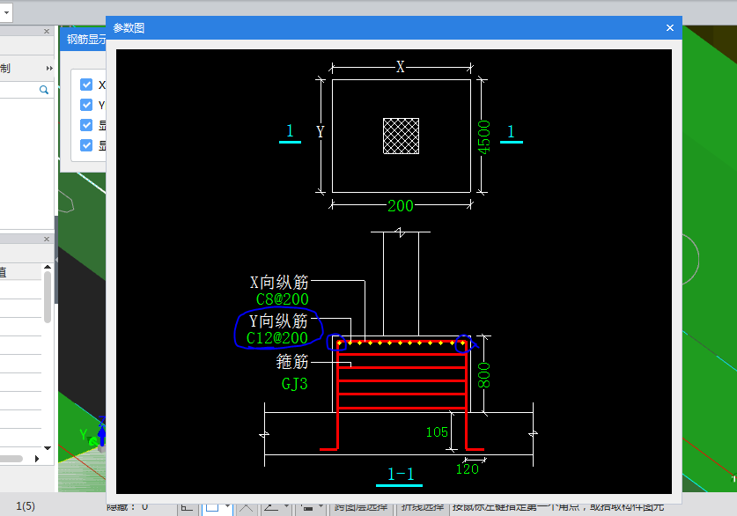Click the hatched column square in plan view
The width and height of the screenshot is (737, 516).
pyautogui.click(x=401, y=136)
